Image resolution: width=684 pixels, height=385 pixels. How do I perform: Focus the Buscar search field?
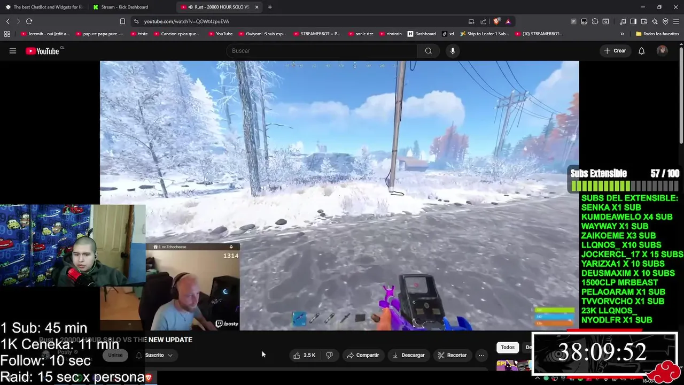pos(323,51)
